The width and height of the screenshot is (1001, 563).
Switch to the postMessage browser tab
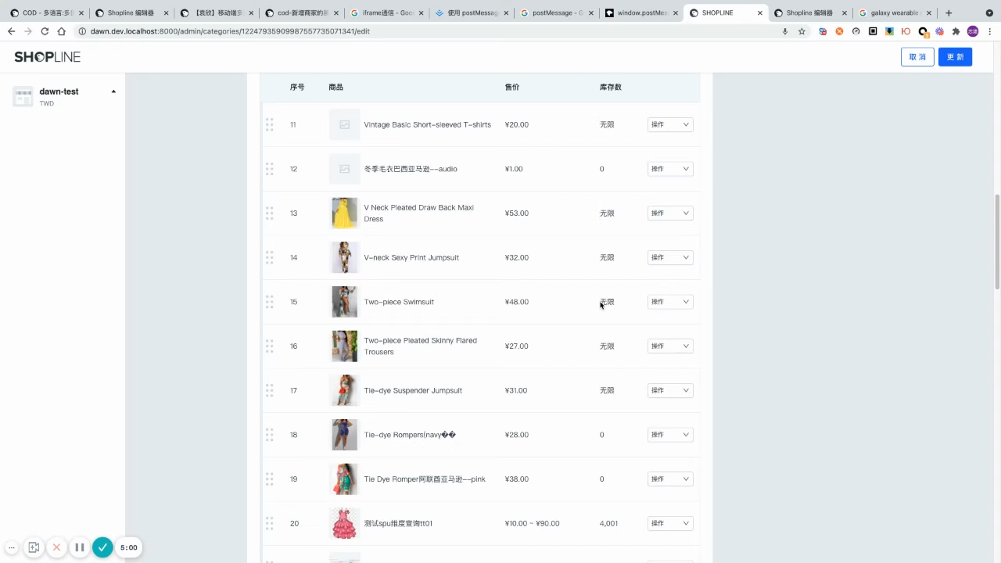coord(557,13)
